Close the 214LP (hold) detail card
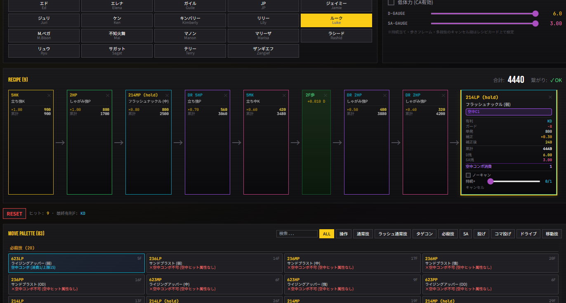Image resolution: width=566 pixels, height=303 pixels. [x=550, y=97]
